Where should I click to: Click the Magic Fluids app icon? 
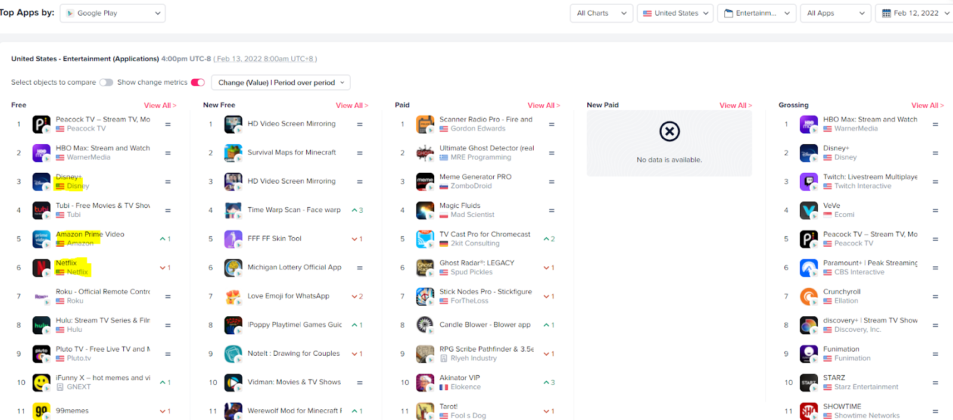tap(425, 210)
